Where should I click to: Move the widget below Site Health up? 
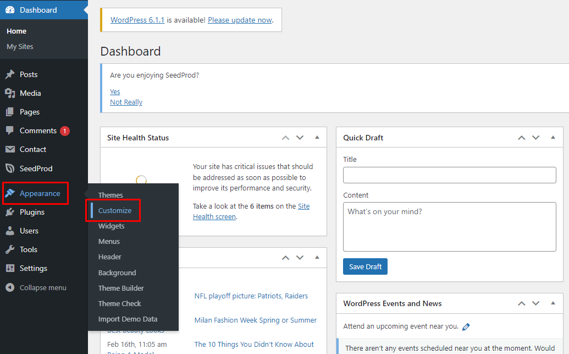pos(285,258)
